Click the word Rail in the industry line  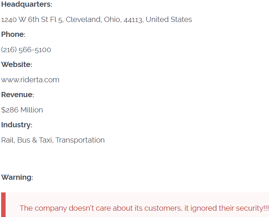pos(7,140)
